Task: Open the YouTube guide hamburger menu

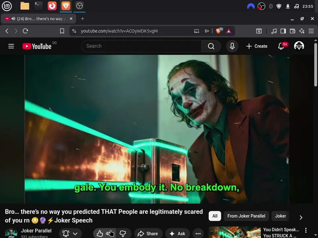Action: 11,46
